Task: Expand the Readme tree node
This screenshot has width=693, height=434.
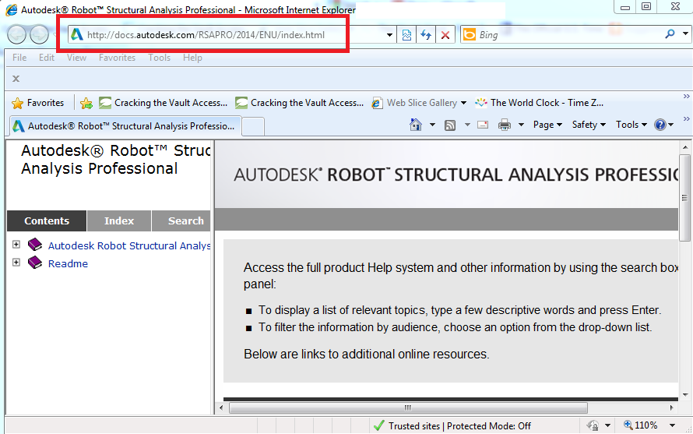Action: (16, 263)
